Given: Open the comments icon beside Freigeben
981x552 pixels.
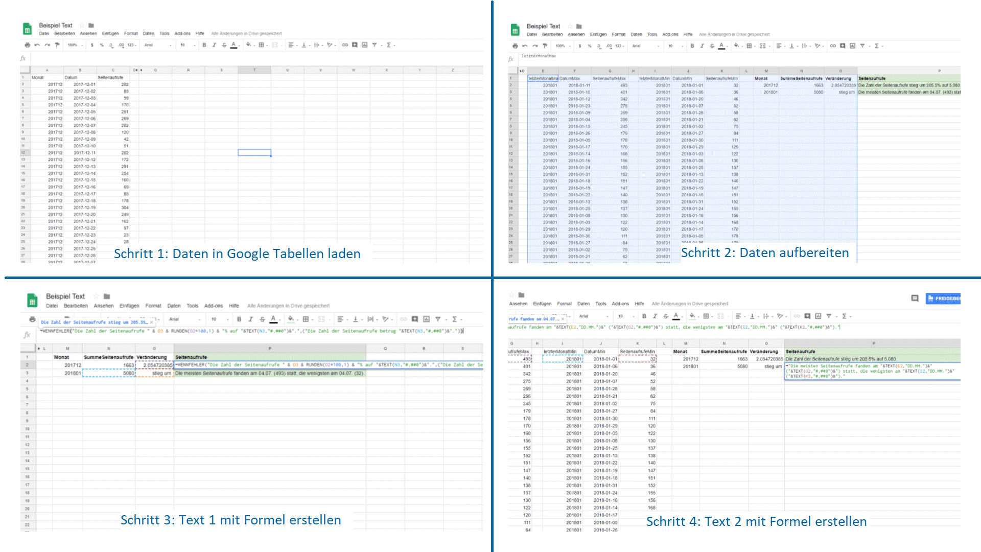Looking at the screenshot, I should (x=915, y=298).
